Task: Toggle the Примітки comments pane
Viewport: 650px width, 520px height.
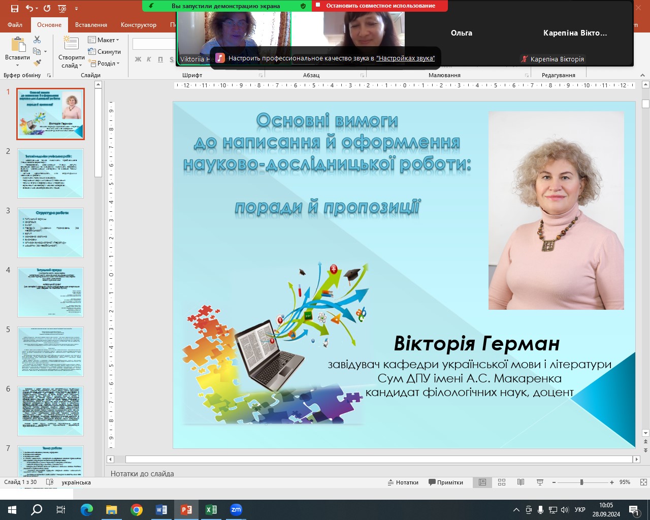Action: pyautogui.click(x=446, y=482)
